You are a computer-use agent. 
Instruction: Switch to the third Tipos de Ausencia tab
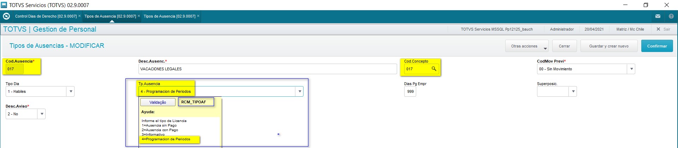coord(169,16)
